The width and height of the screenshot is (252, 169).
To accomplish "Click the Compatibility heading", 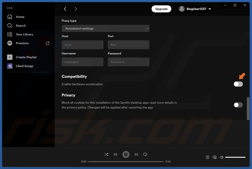I will [x=74, y=76].
